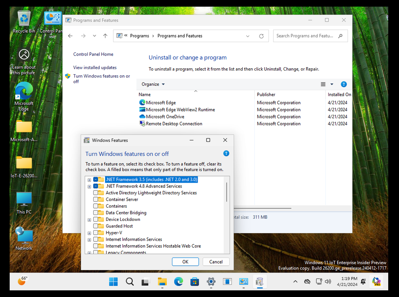The width and height of the screenshot is (399, 297).
Task: Refresh the Programs and Features list
Action: click(x=261, y=36)
